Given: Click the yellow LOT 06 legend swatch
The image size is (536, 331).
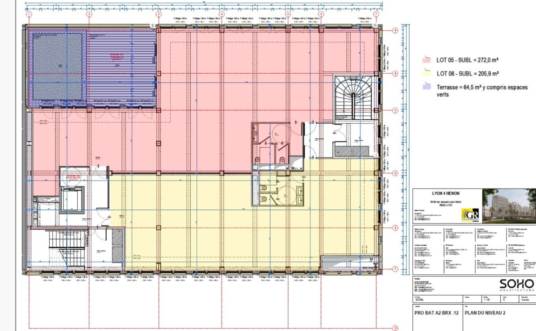Looking at the screenshot, I should [427, 73].
